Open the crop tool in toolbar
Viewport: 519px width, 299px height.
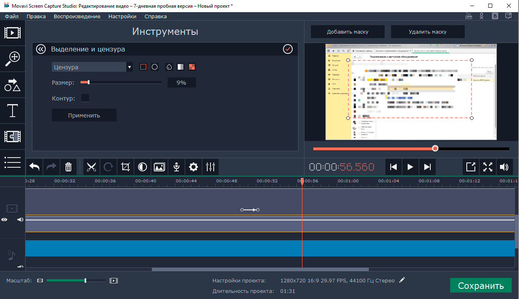point(125,167)
